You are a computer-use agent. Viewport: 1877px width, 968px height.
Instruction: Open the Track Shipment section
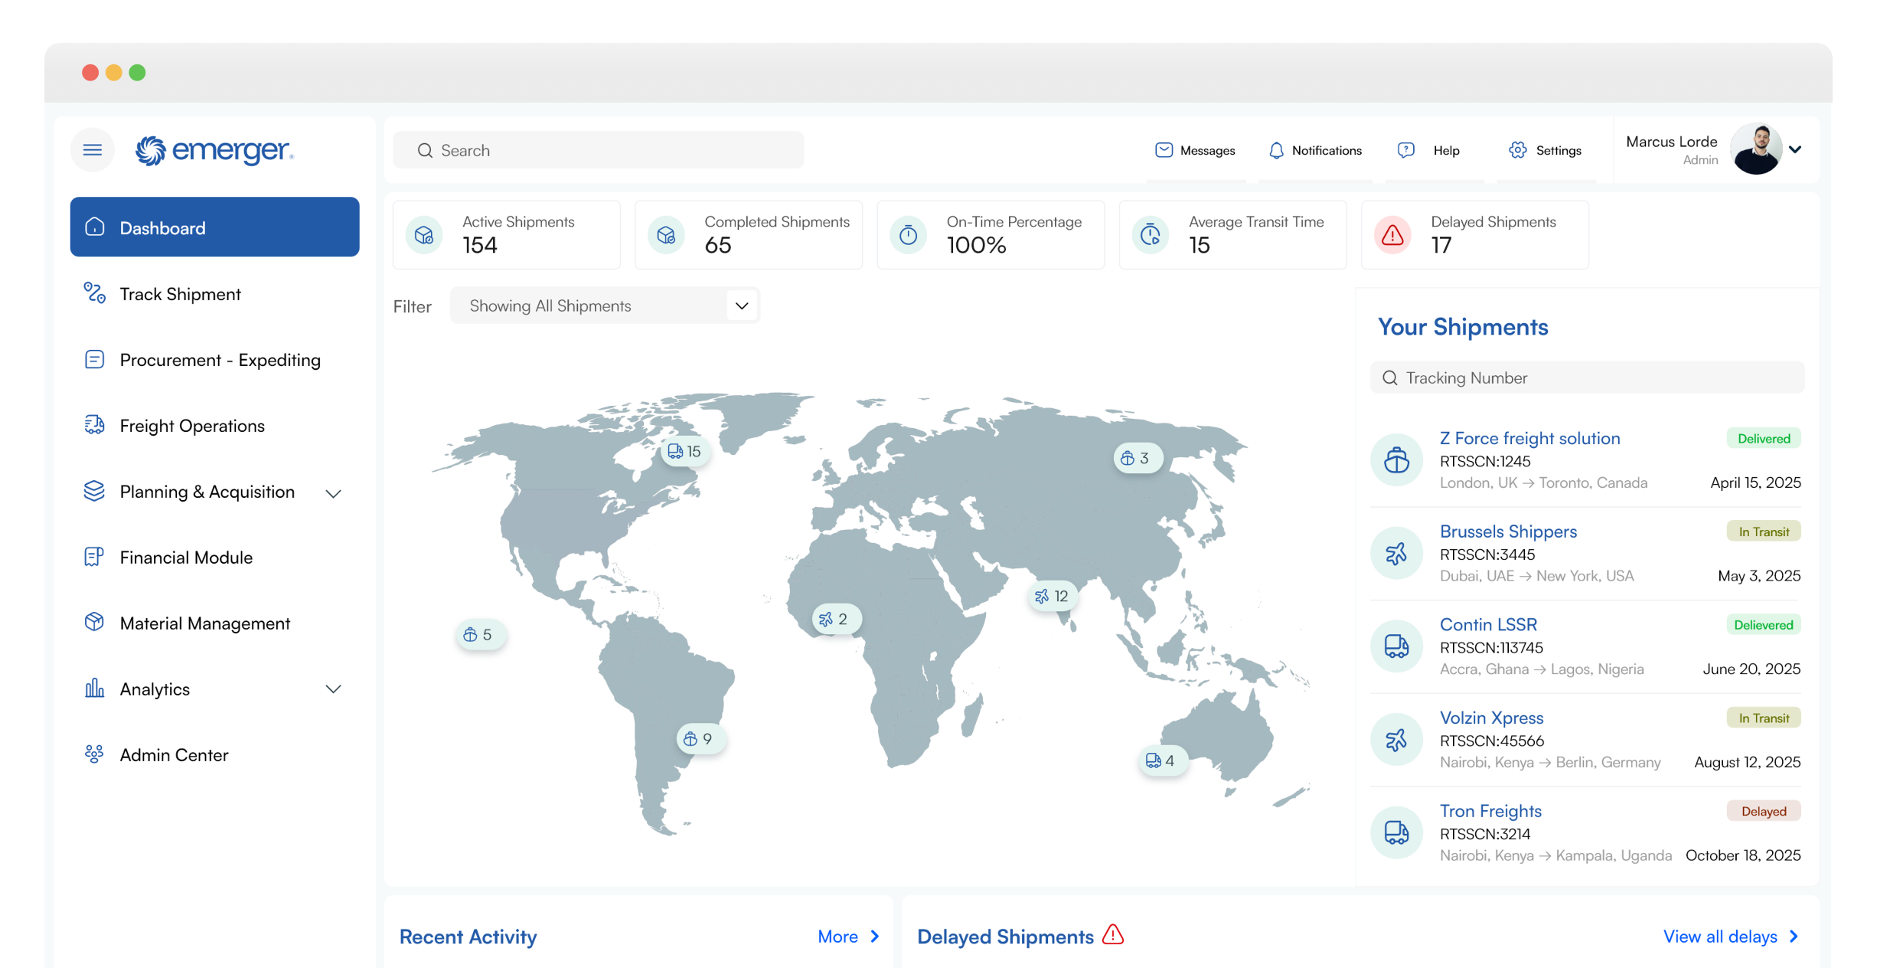180,293
